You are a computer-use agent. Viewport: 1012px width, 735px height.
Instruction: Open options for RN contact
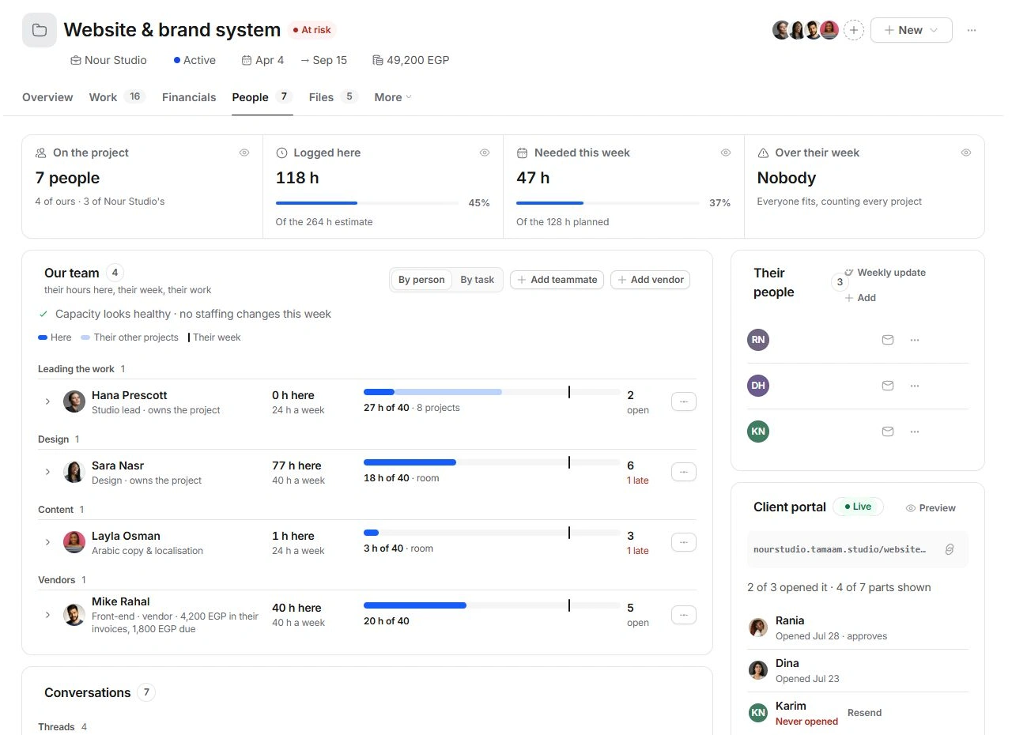915,340
